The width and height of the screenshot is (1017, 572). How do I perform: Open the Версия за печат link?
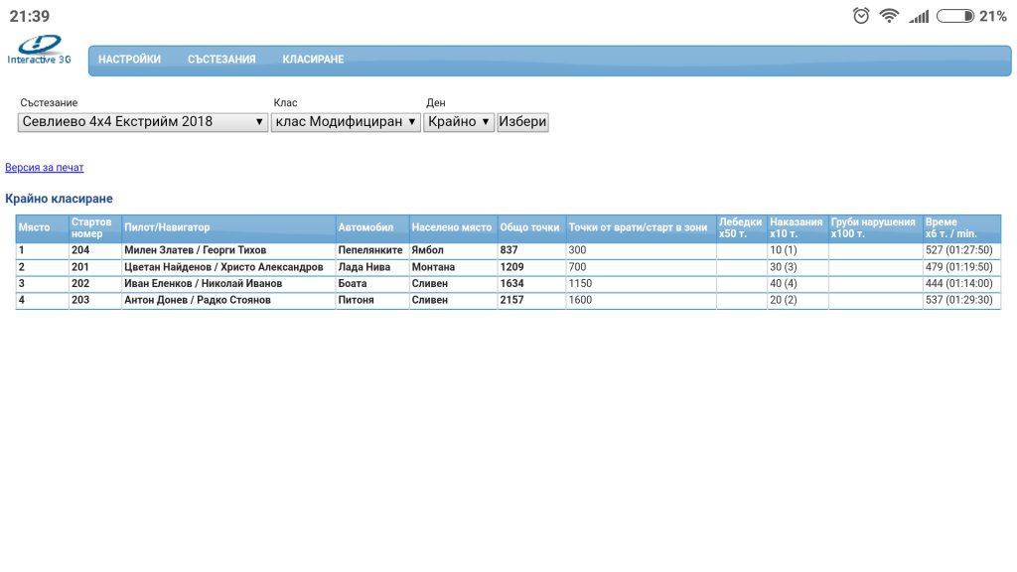pyautogui.click(x=44, y=167)
